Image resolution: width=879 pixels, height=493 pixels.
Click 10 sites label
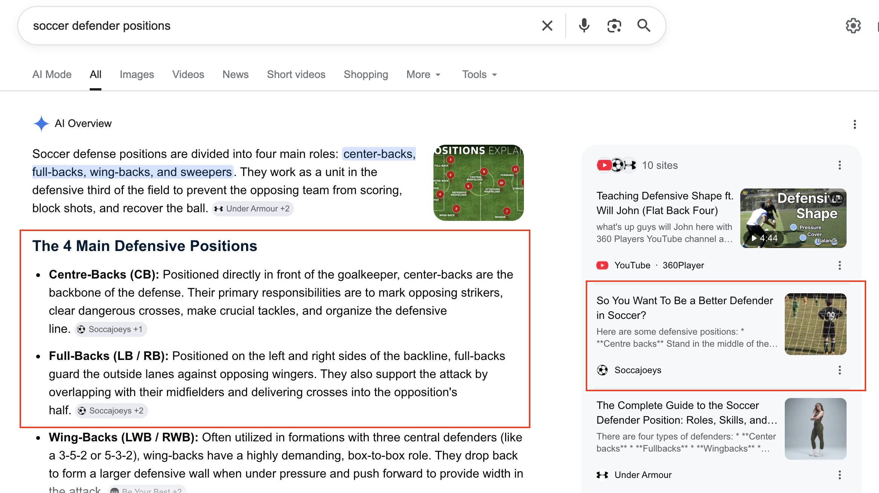(x=660, y=165)
